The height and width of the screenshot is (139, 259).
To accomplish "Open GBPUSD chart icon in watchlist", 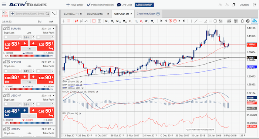I will [5, 62].
